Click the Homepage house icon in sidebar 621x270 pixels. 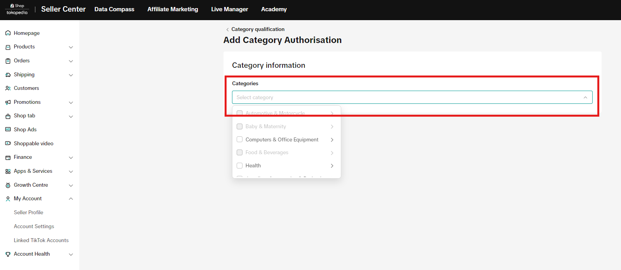pyautogui.click(x=8, y=33)
